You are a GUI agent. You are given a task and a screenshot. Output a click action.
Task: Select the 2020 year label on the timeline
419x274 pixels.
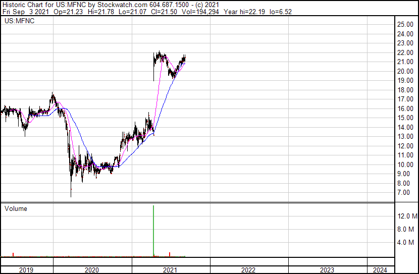[x=92, y=269]
